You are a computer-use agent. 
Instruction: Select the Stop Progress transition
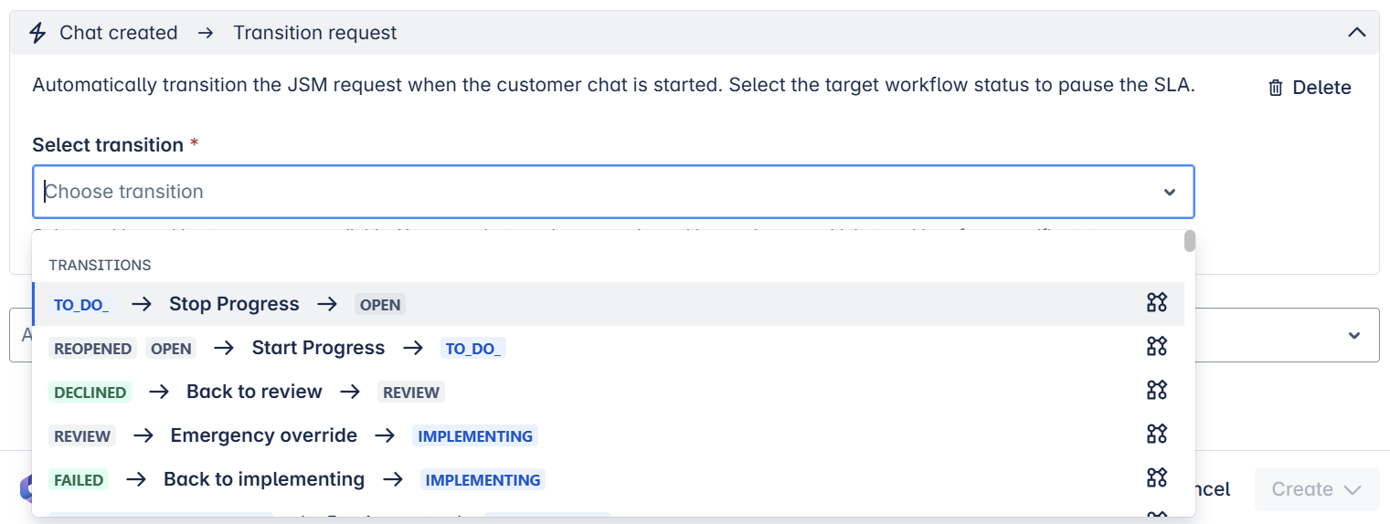click(234, 304)
